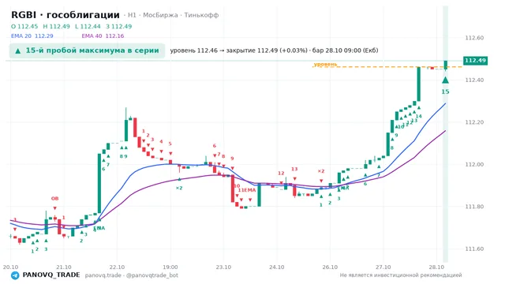Image resolution: width=505 pixels, height=284 pixels.
Task: Click the 111.80 price axis label
Action: coord(474,207)
